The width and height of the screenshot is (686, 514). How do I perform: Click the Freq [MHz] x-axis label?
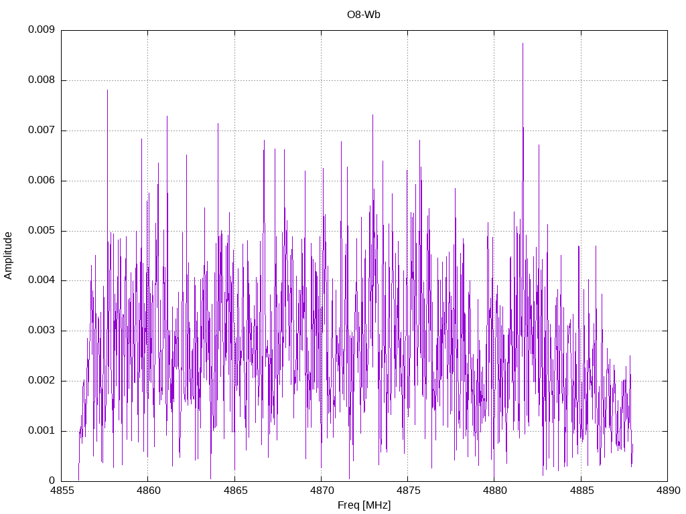pyautogui.click(x=364, y=505)
